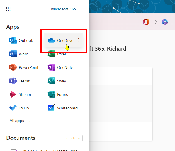Open Forms app
175x151 pixels.
tap(58, 94)
